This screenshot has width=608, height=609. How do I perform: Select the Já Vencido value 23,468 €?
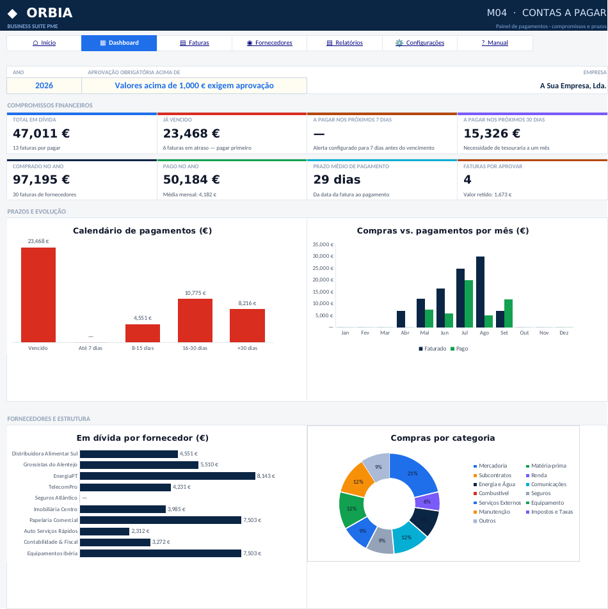point(191,133)
